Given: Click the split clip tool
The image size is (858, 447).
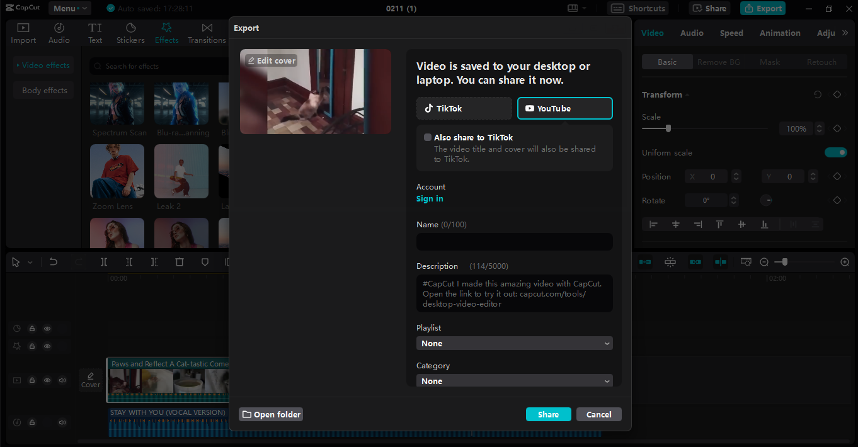Looking at the screenshot, I should tap(104, 262).
